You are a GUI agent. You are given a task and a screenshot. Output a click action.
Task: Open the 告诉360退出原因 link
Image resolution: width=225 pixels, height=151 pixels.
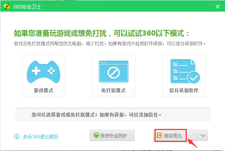[x=40, y=137]
